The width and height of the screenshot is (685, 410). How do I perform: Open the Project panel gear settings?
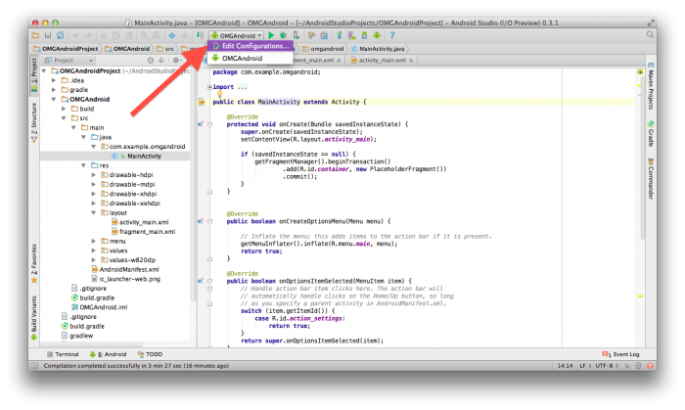point(176,61)
